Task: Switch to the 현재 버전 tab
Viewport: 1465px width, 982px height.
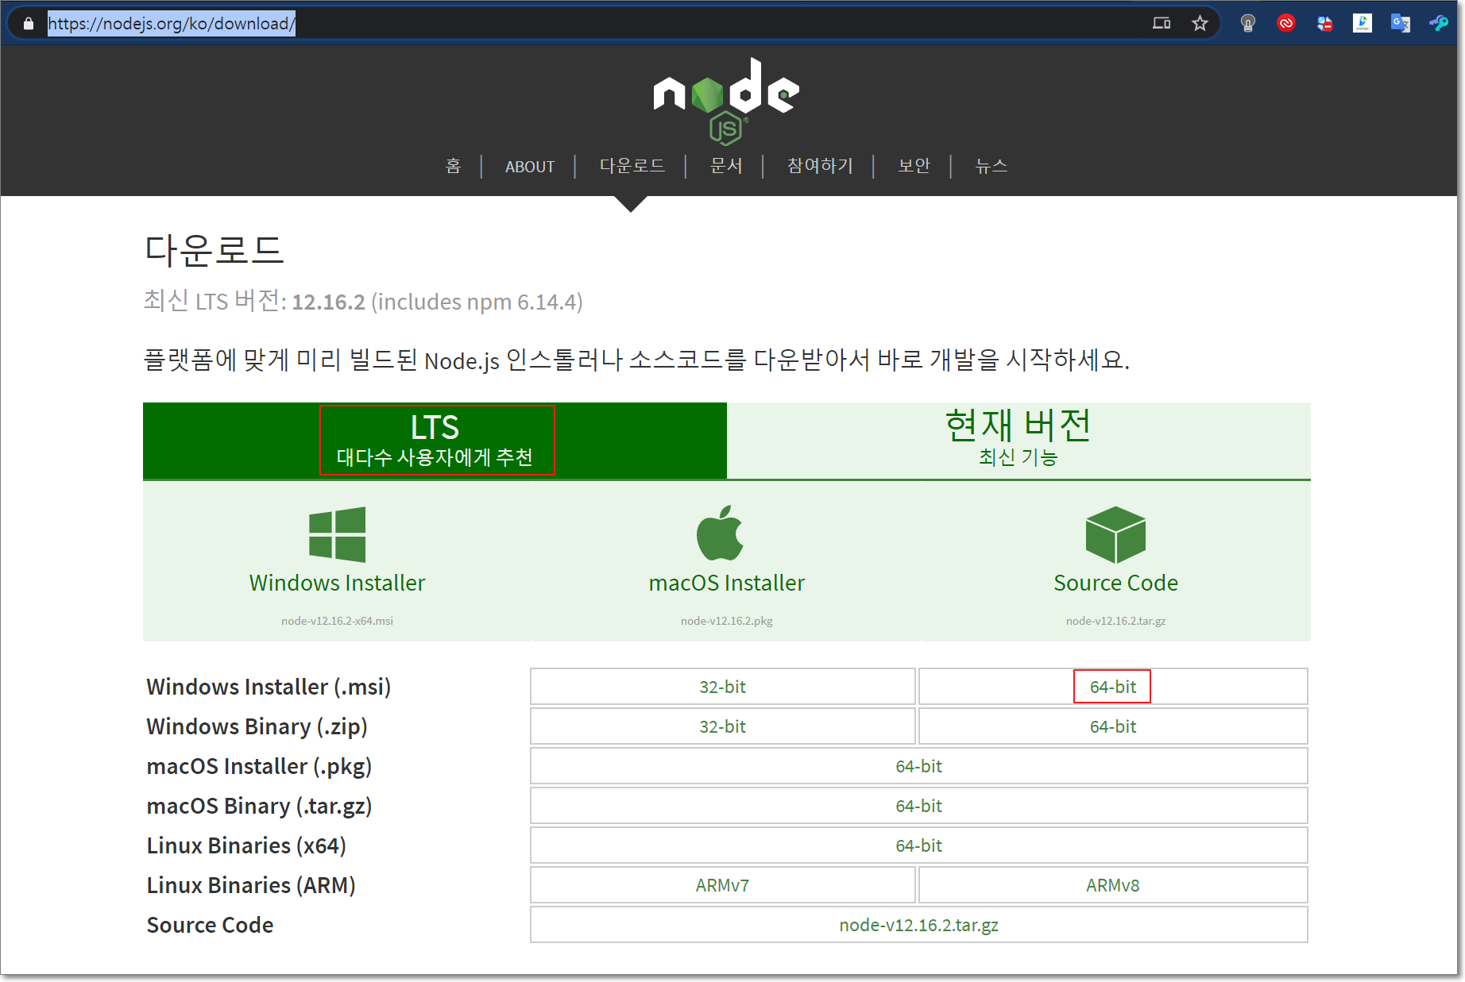Action: click(x=1019, y=441)
